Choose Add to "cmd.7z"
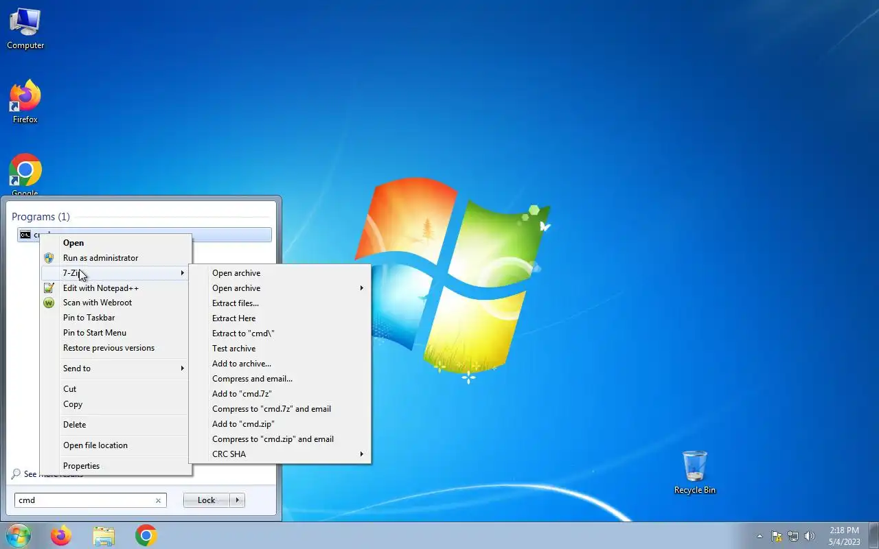879x549 pixels. (279, 394)
